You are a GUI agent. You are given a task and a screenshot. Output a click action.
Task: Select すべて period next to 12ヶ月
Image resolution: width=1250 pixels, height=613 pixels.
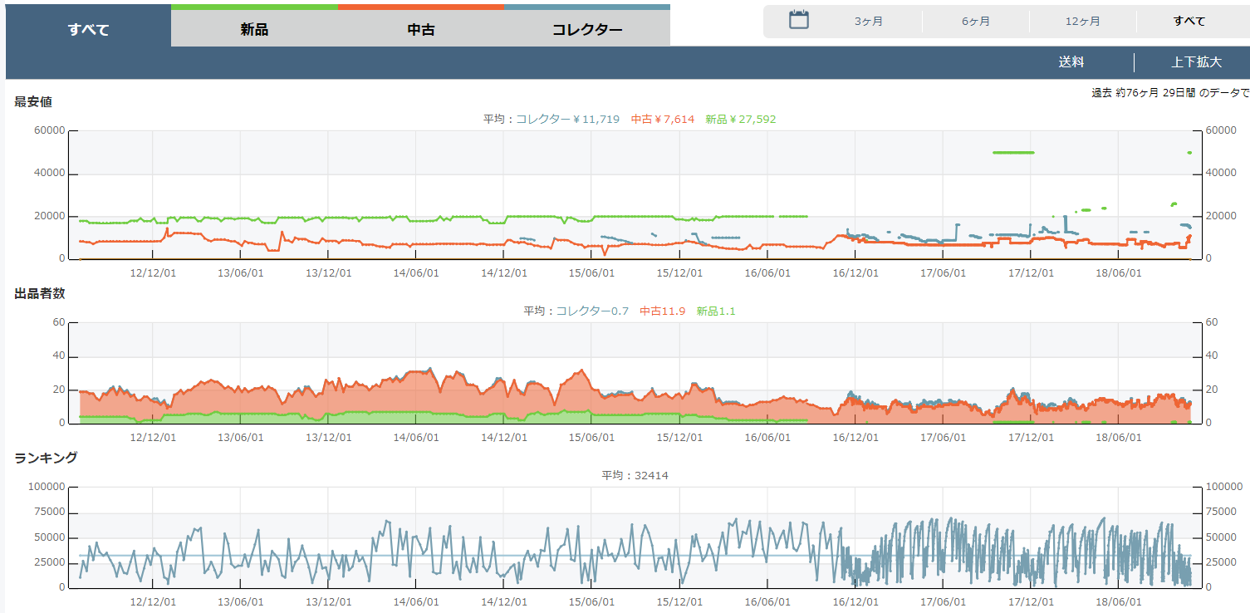[x=1189, y=22]
